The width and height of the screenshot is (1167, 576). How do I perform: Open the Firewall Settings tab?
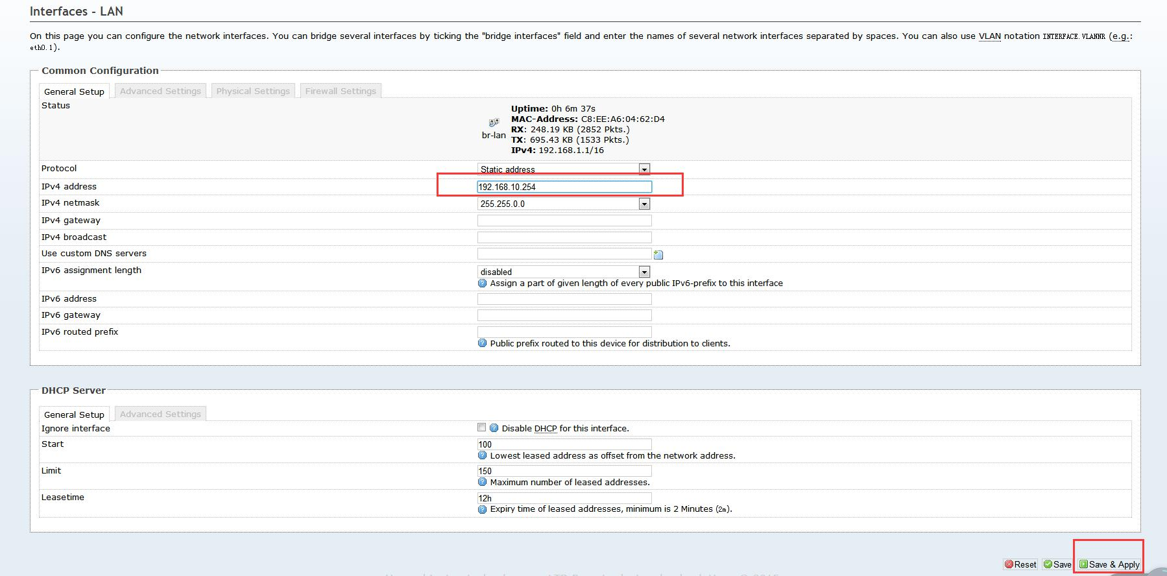(341, 91)
